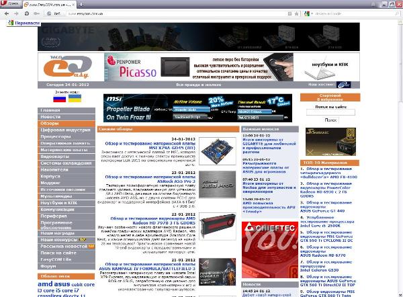The height and width of the screenshot is (297, 403).
Task: Click the ASRock A55 Pro thumbnail
Action: pyautogui.click(x=218, y=185)
